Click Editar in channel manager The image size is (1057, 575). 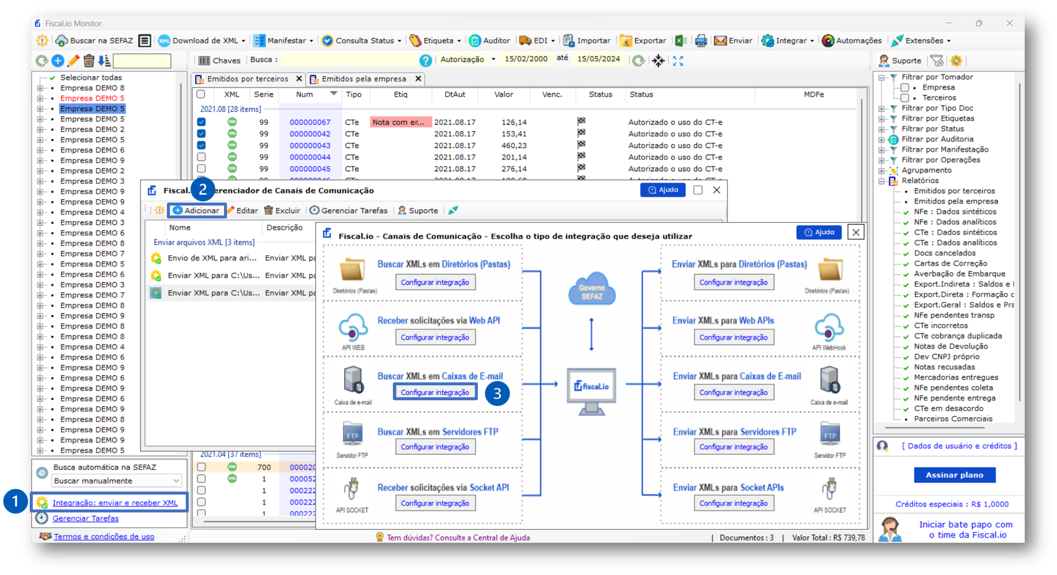click(x=243, y=211)
